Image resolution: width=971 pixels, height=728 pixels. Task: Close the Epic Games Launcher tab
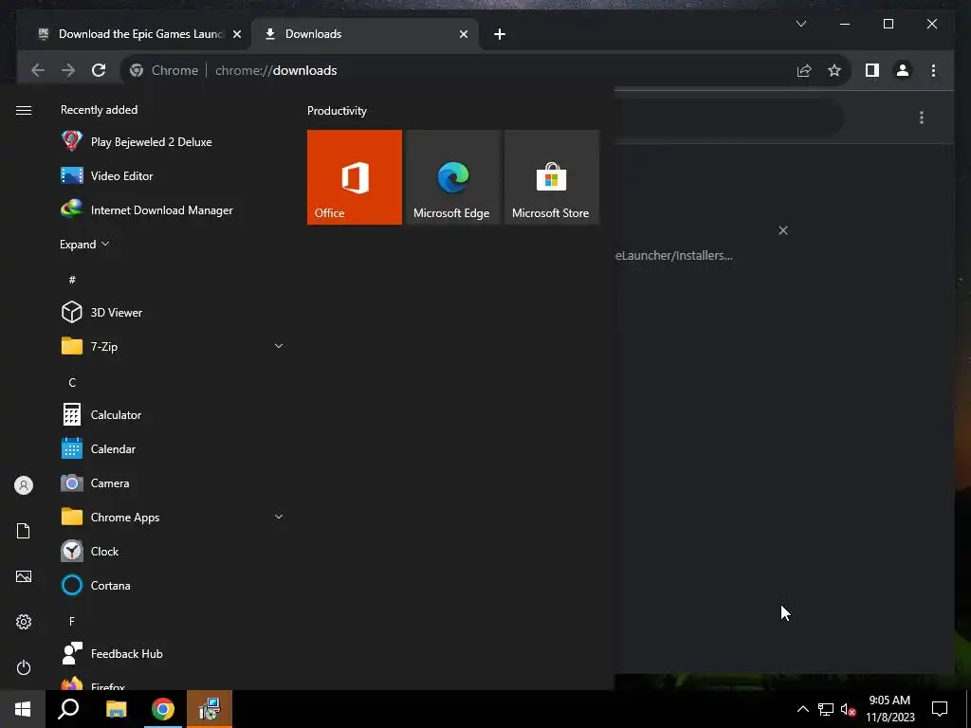point(236,34)
